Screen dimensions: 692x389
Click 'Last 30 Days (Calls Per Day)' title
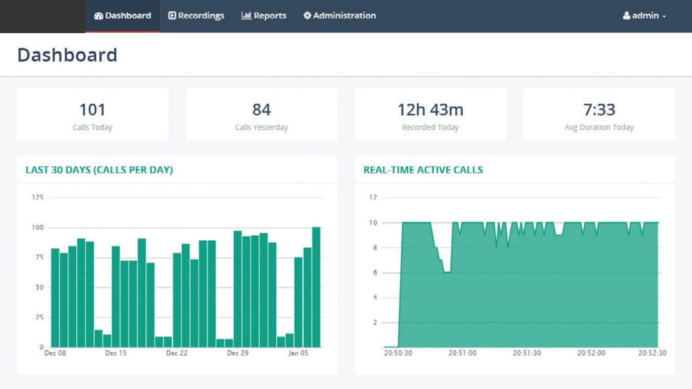tap(99, 170)
